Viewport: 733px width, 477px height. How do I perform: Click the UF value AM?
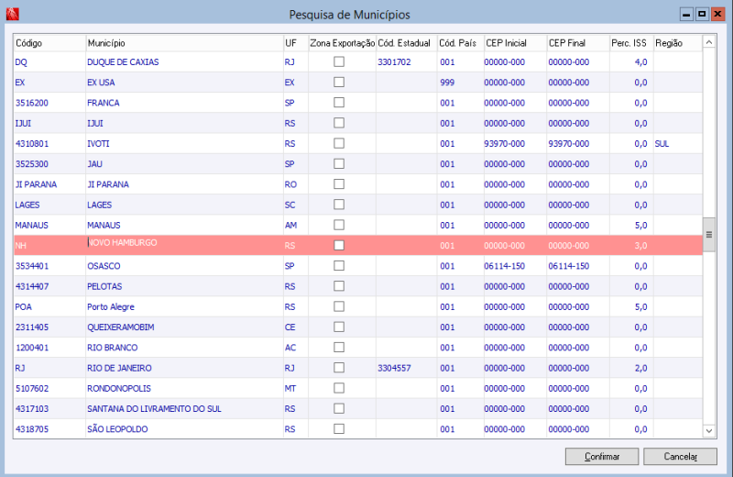(290, 225)
